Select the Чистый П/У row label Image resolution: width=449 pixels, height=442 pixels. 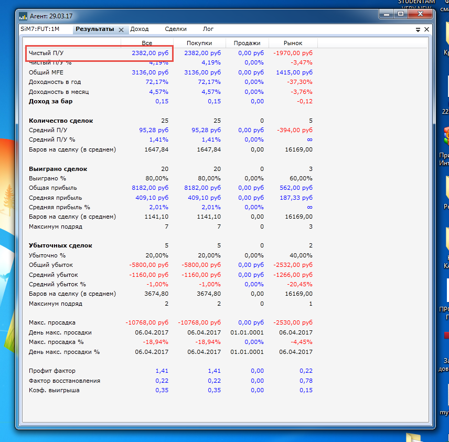pyautogui.click(x=46, y=53)
